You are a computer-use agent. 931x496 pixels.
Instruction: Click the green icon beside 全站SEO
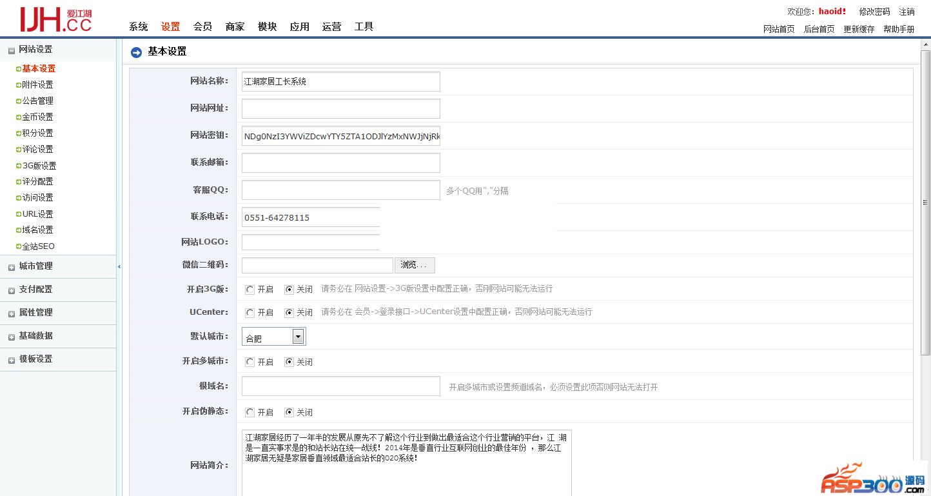19,246
